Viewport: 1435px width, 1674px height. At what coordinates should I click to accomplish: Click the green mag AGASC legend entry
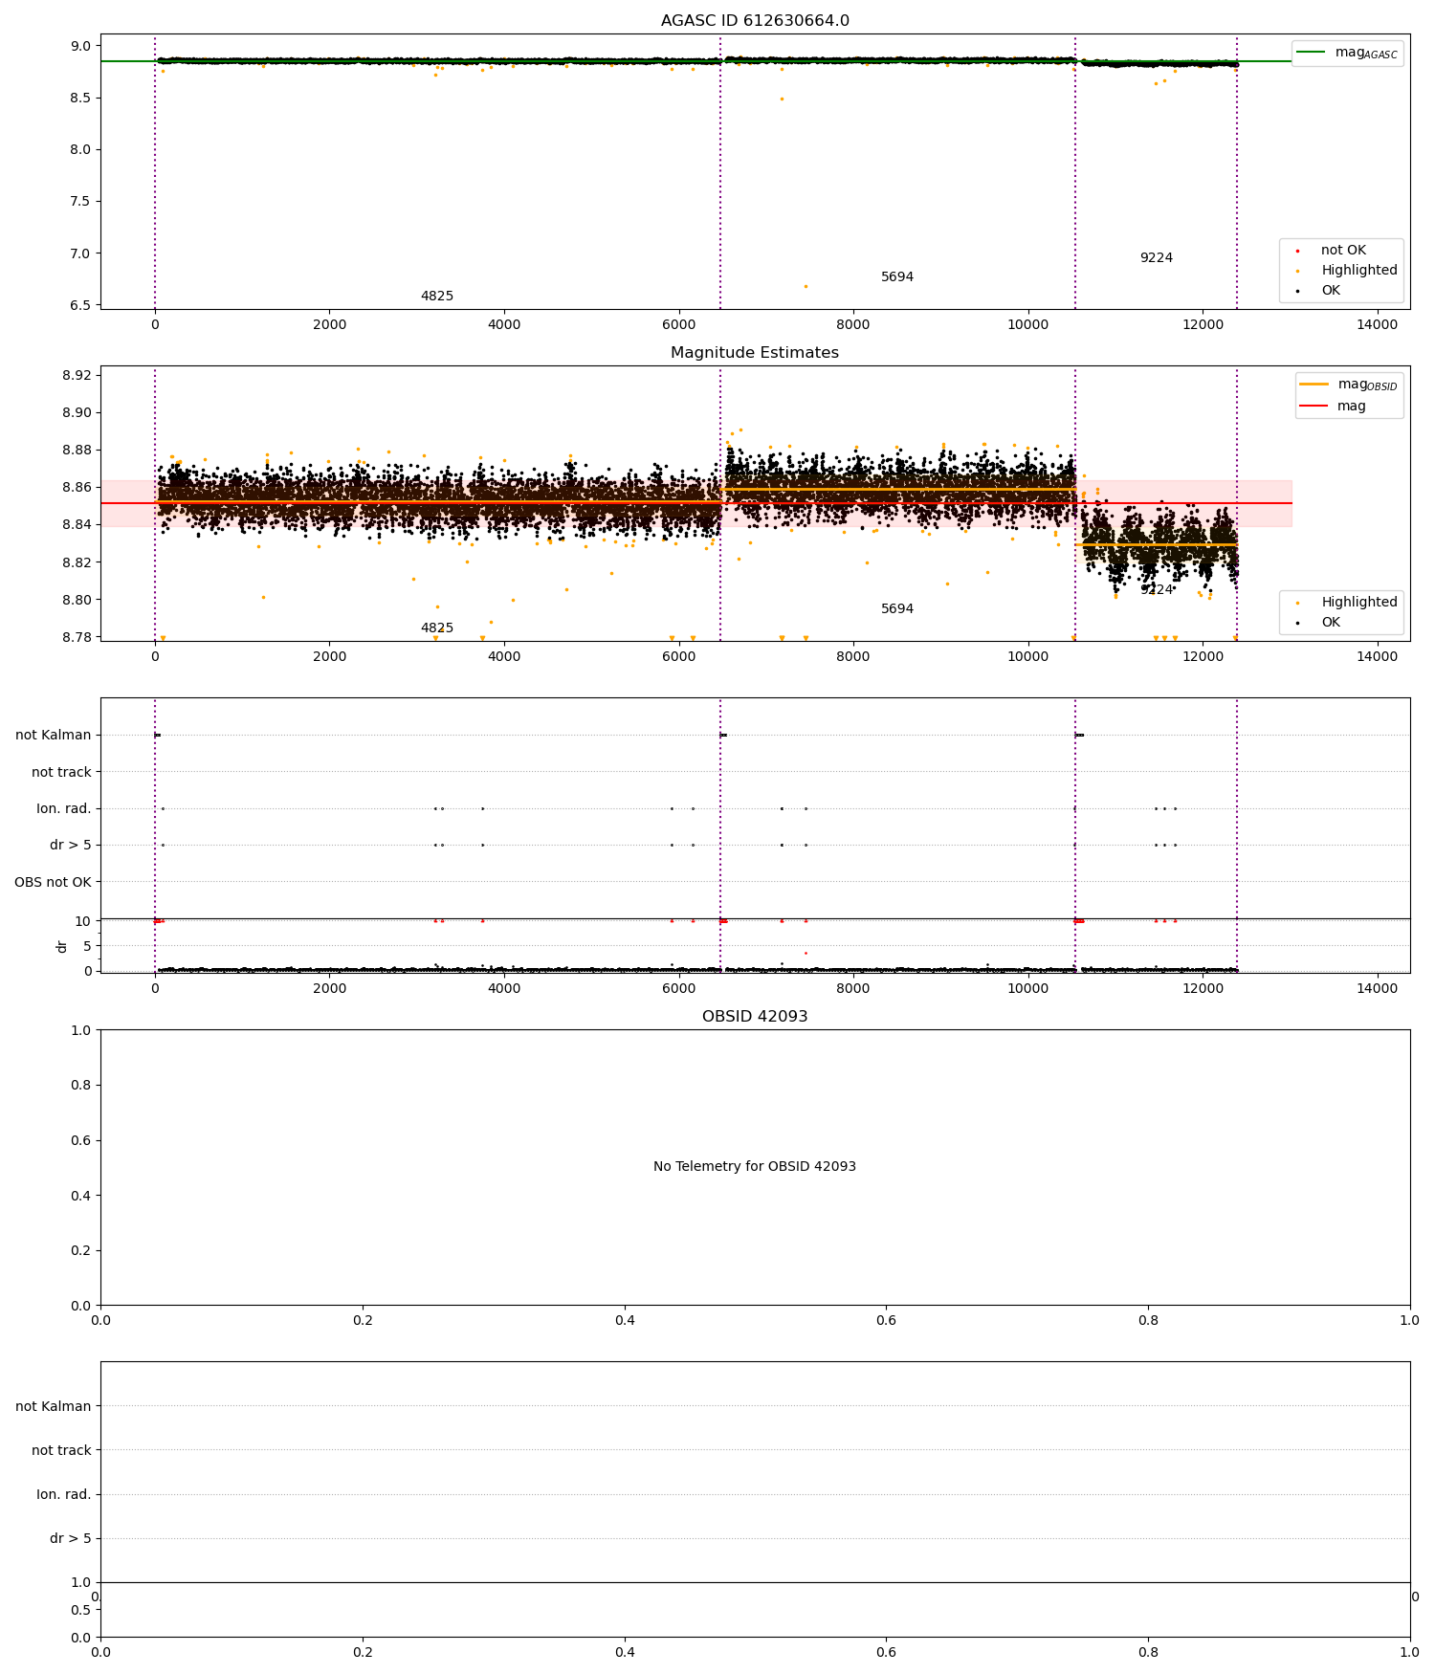tap(1347, 53)
